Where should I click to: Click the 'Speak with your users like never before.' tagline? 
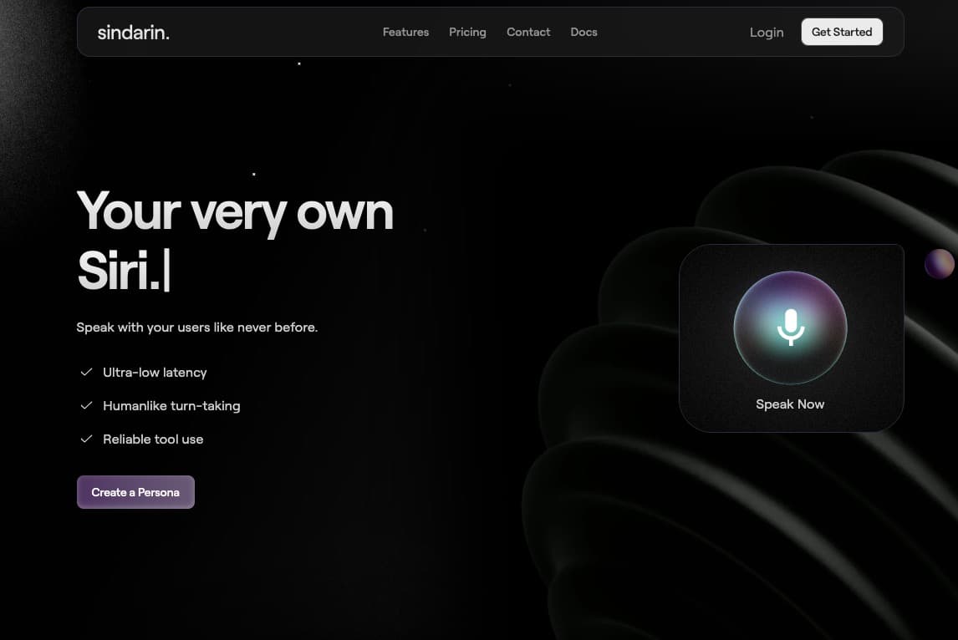(196, 328)
